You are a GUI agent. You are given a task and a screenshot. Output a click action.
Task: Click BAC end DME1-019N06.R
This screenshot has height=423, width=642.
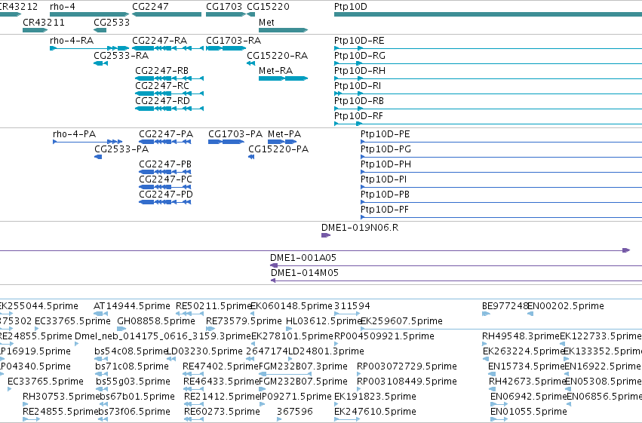tap(326, 235)
